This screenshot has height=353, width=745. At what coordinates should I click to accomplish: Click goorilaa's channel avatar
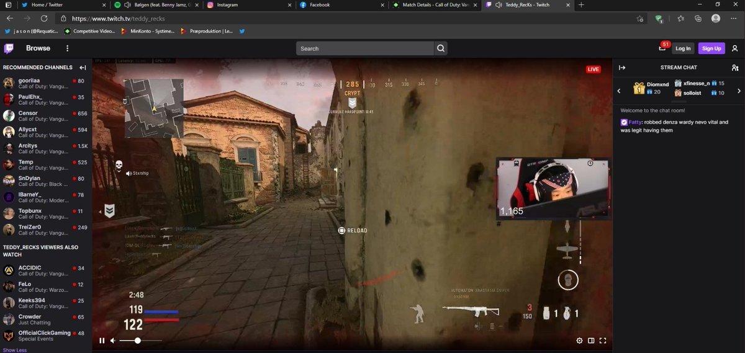[x=9, y=84]
